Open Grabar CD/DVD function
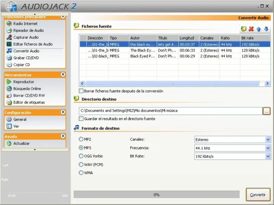 click(x=26, y=58)
